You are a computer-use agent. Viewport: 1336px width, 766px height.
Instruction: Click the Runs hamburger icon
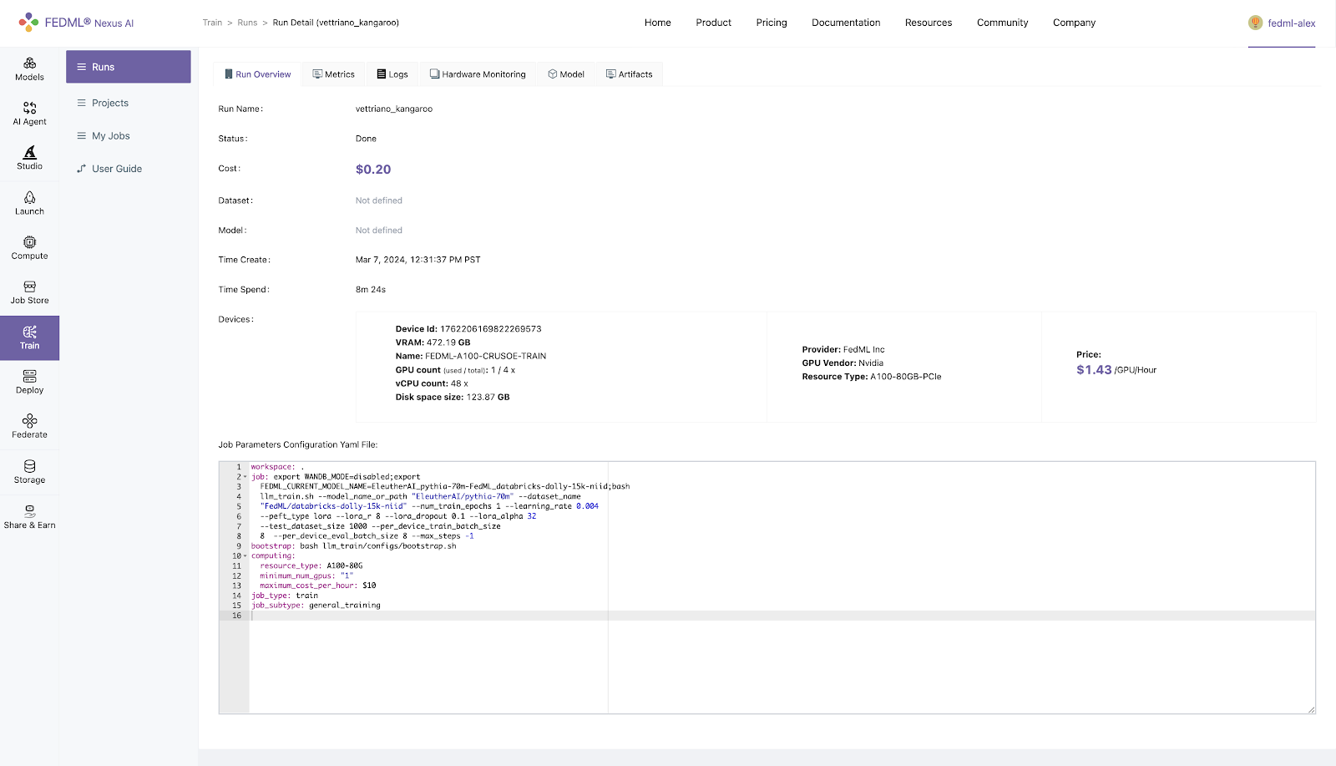pyautogui.click(x=82, y=67)
